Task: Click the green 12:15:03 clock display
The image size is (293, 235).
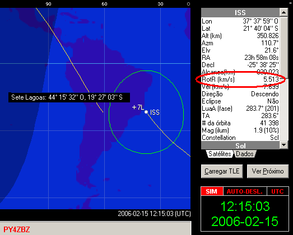Action: pos(245,206)
